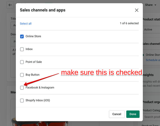Click the Search product category field
160x126 pixels.
point(151,117)
